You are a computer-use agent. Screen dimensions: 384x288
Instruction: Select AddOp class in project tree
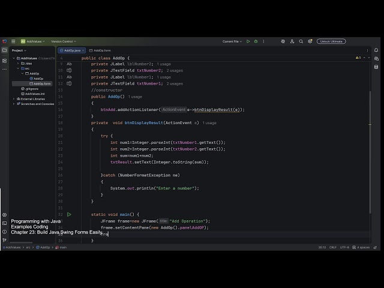(36, 79)
